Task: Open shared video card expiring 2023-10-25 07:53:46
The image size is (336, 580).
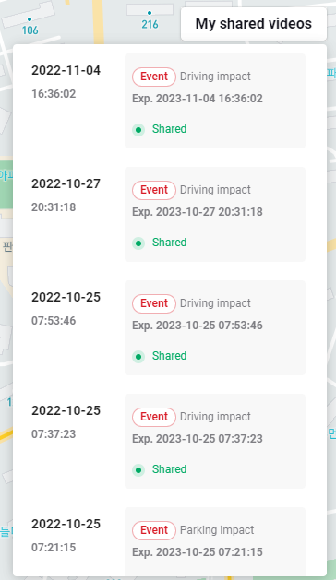Action: (215, 327)
